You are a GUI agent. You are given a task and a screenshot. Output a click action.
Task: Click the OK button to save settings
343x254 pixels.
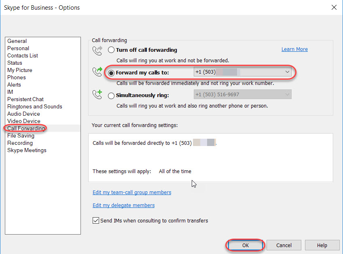[245, 245]
